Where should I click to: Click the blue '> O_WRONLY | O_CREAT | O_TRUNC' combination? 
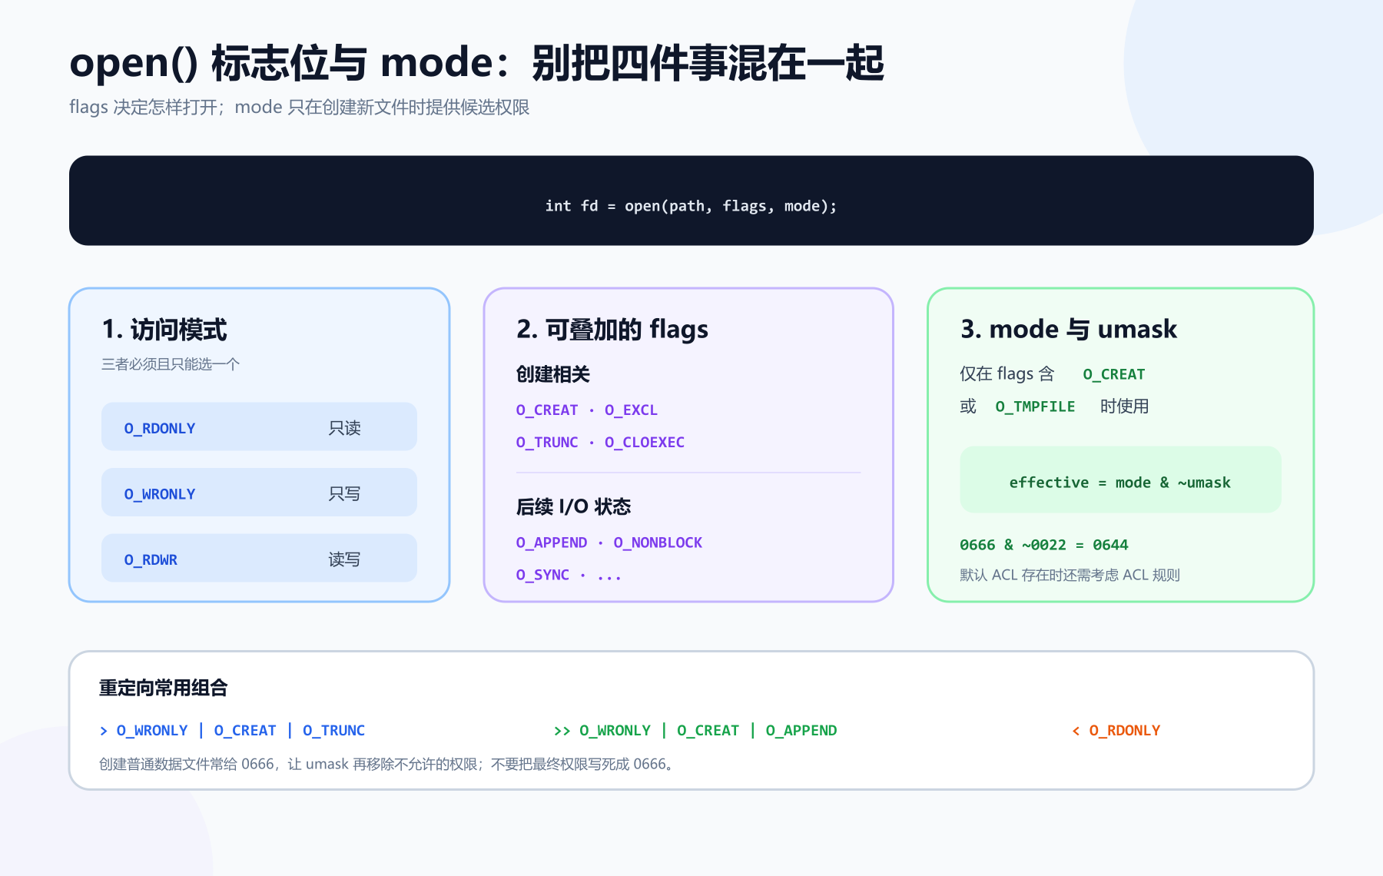(x=233, y=731)
